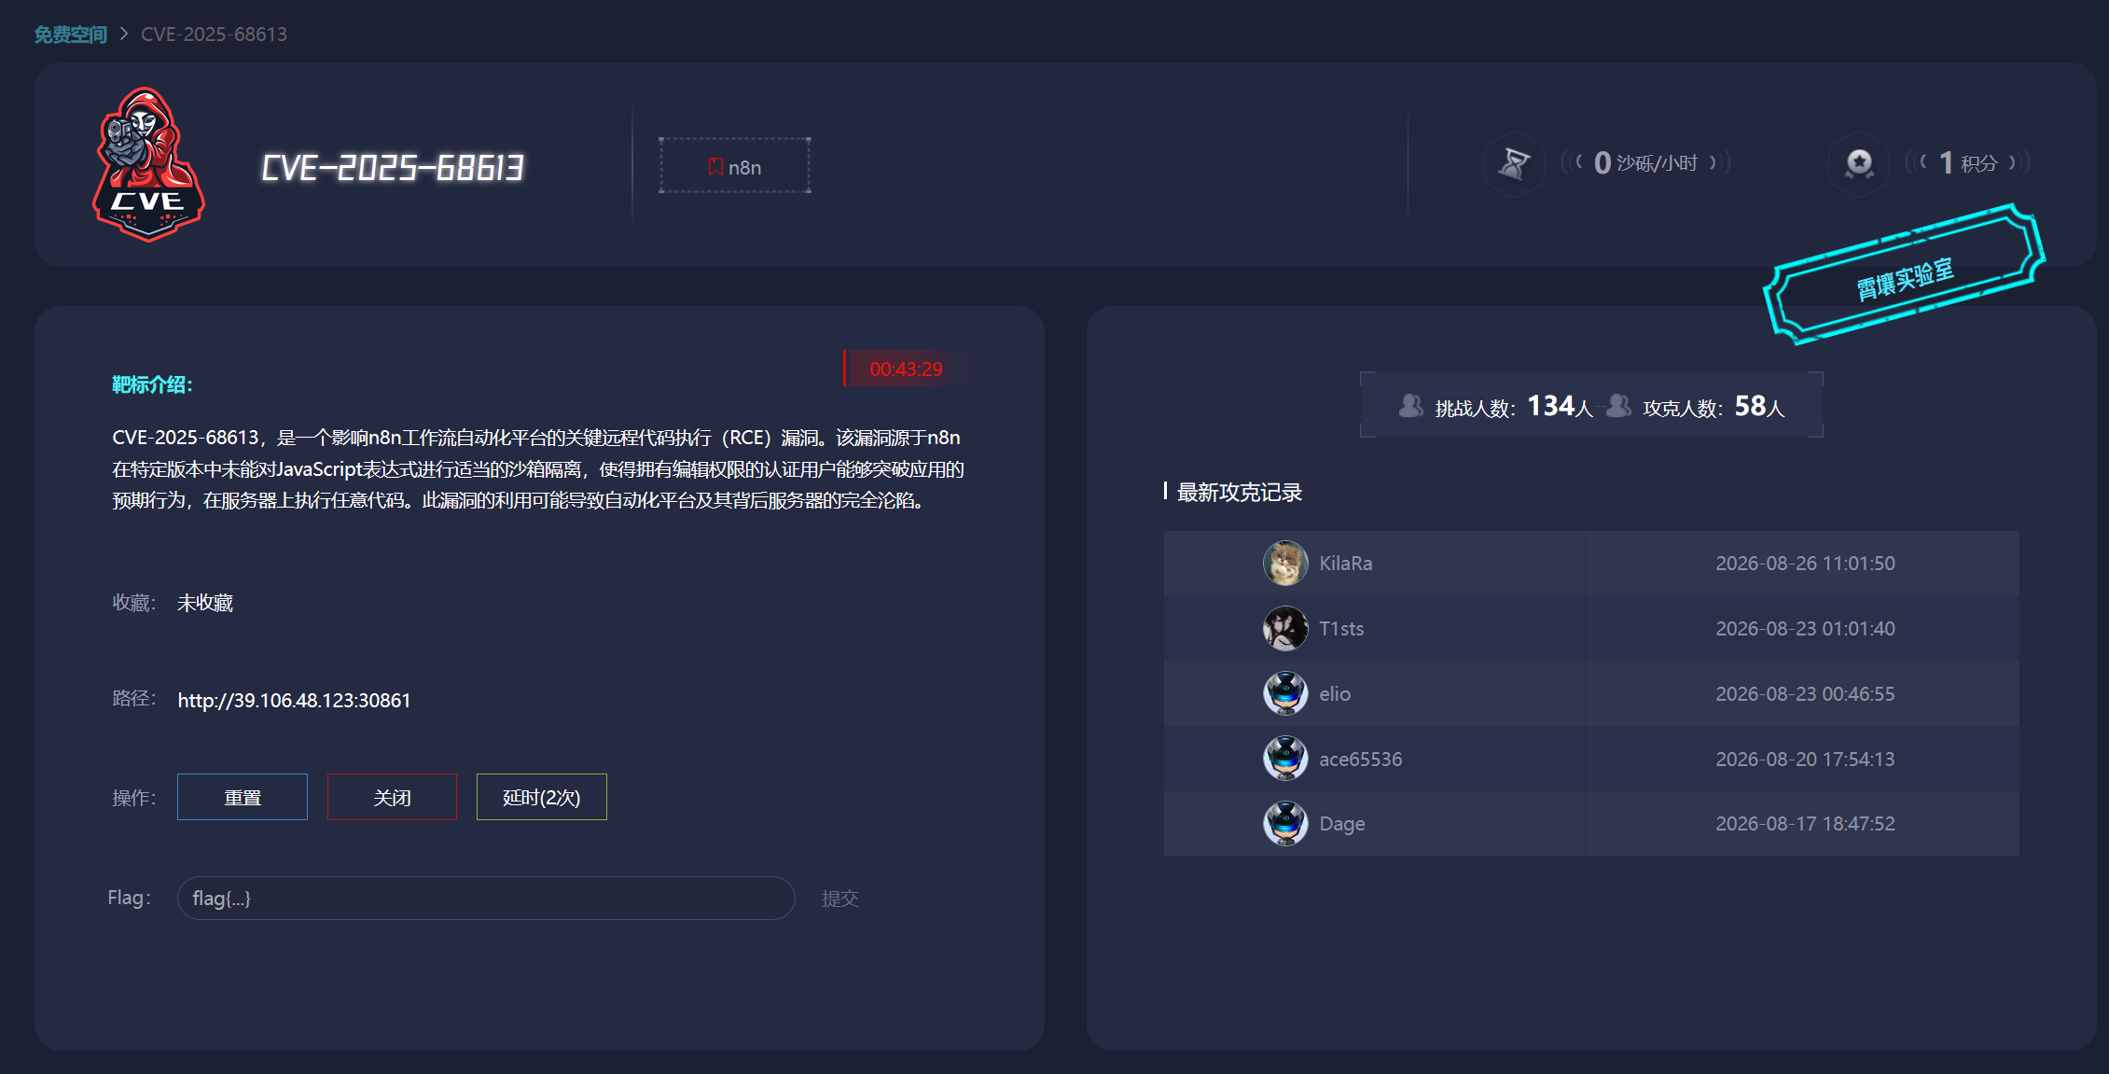Click timestamp 2026-08-23 01:01:40

click(x=1805, y=629)
